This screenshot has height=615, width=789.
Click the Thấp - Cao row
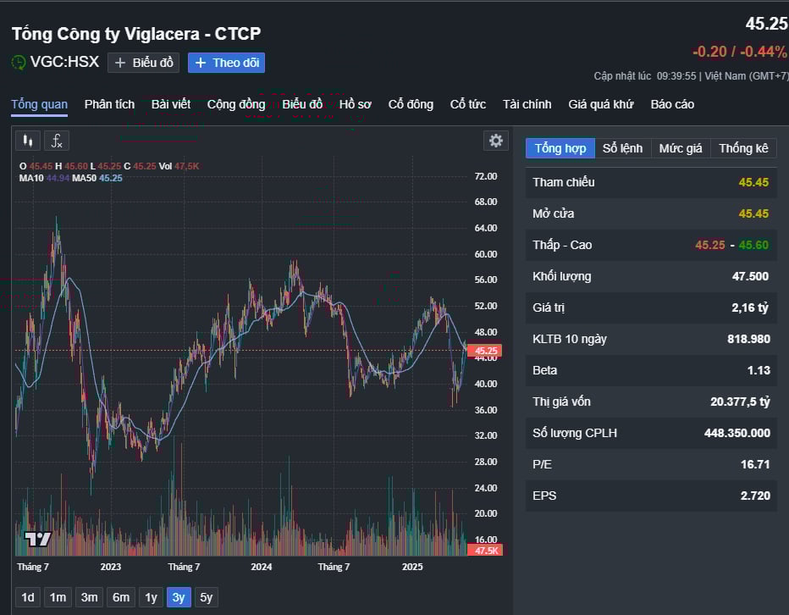pos(651,245)
